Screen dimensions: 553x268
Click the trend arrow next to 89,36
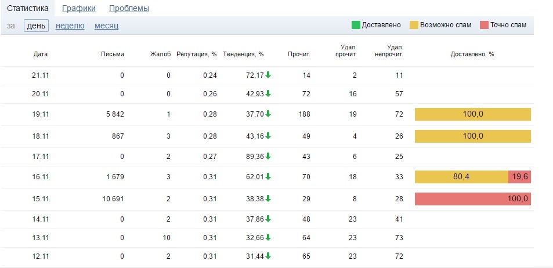click(x=268, y=156)
